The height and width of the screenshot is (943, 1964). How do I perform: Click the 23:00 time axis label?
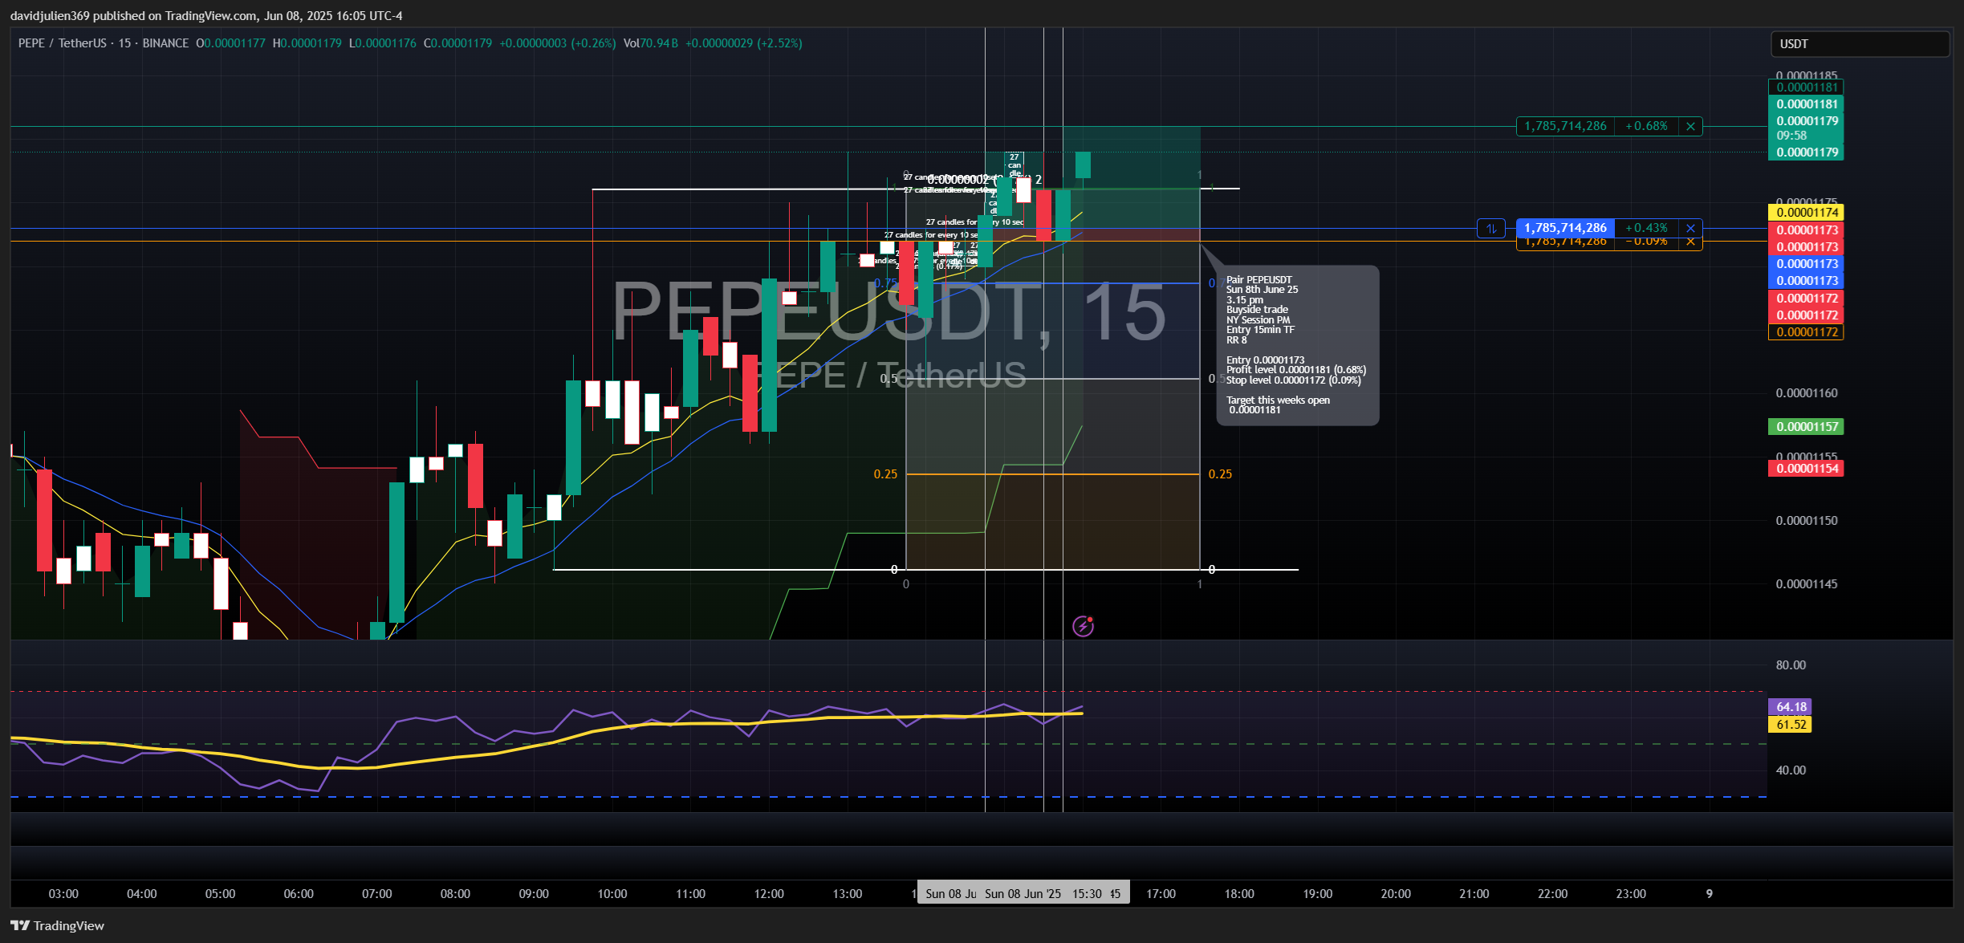pos(1631,894)
